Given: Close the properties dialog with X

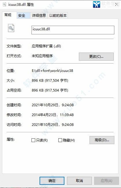Looking at the screenshot, I should (x=117, y=5).
